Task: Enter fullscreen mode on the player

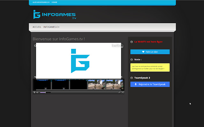Action: pos(123,92)
